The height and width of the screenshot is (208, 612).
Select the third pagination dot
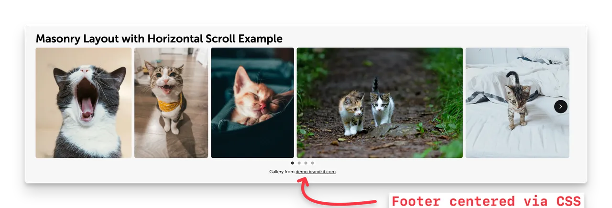(306, 163)
